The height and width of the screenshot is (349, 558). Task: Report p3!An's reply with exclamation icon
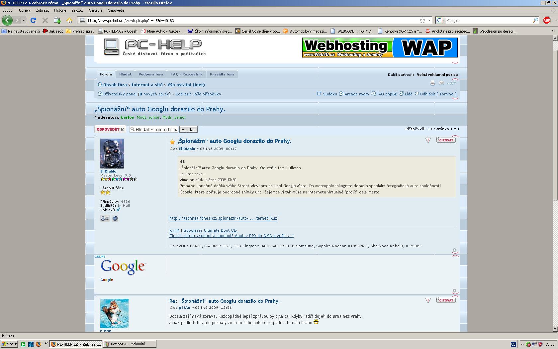428,300
